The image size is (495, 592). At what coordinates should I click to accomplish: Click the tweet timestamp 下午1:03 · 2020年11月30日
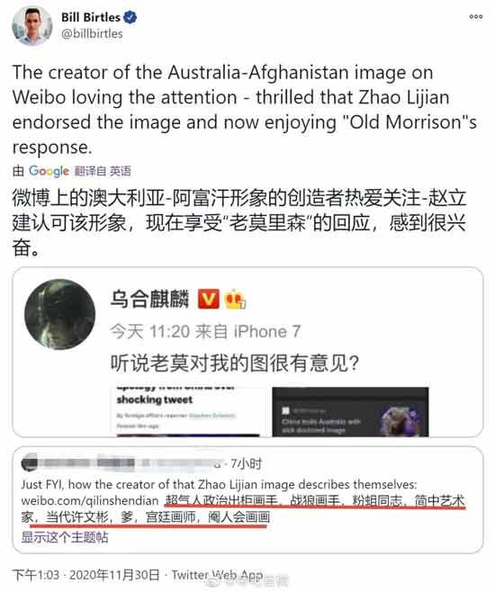86,575
